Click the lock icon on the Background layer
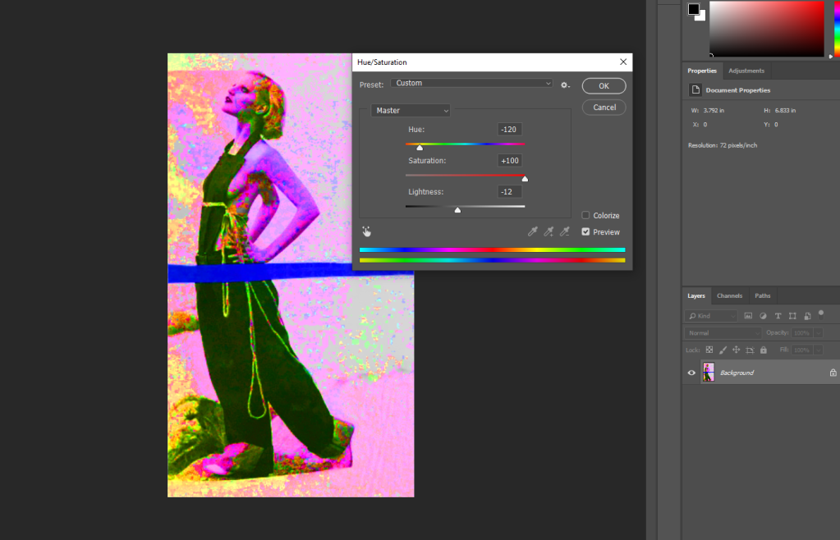 click(x=833, y=373)
